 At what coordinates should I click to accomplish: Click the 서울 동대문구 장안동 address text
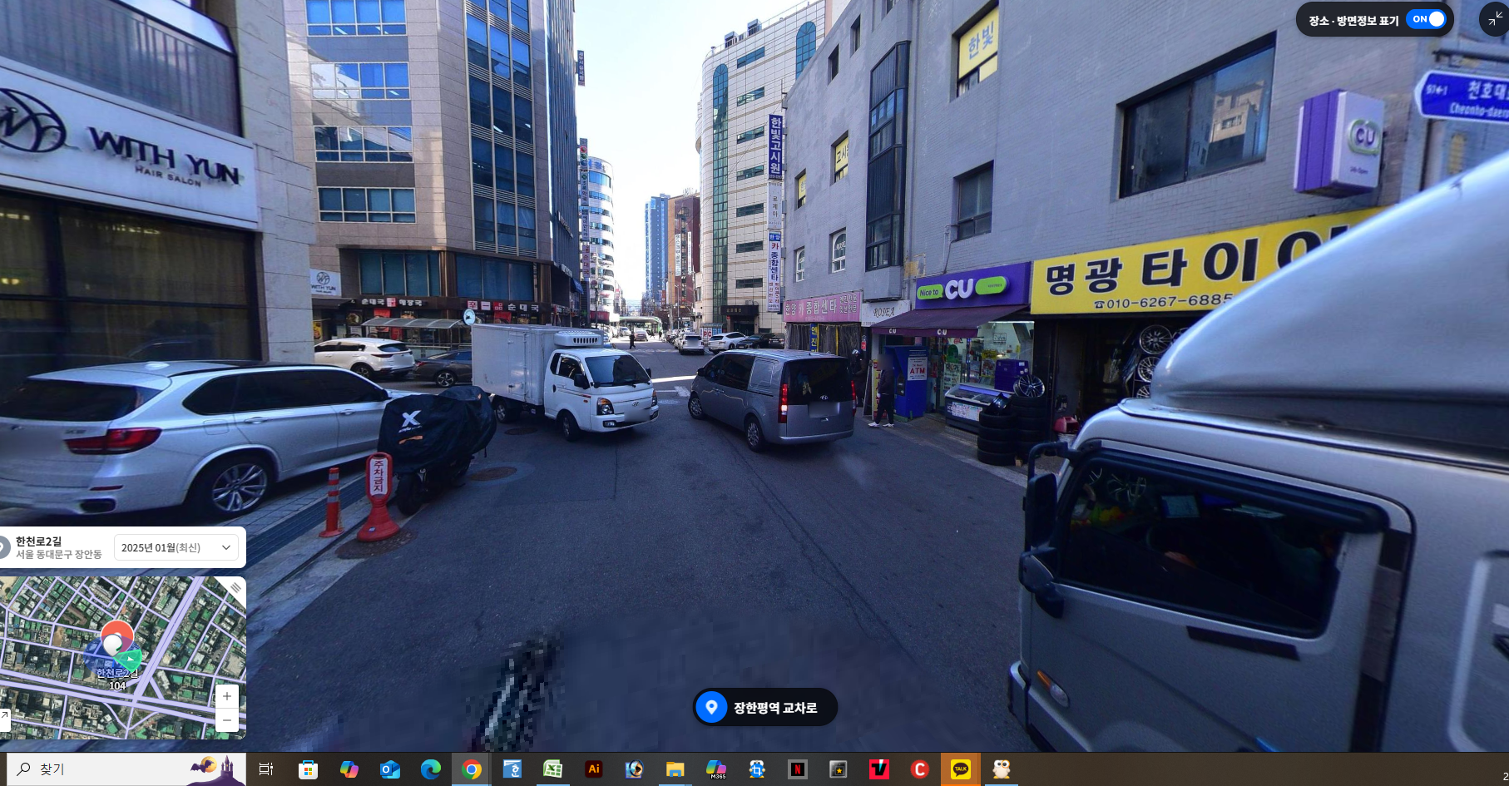click(x=58, y=554)
